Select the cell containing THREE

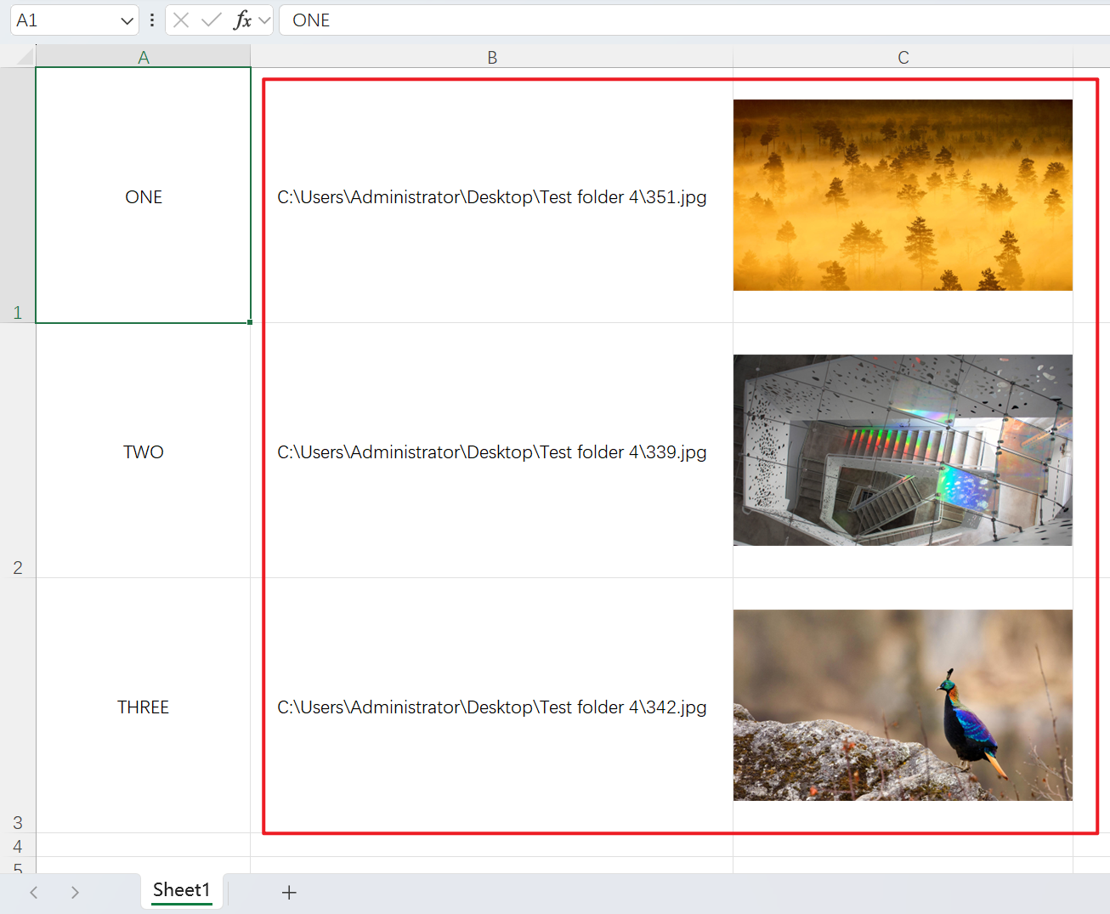pyautogui.click(x=144, y=707)
